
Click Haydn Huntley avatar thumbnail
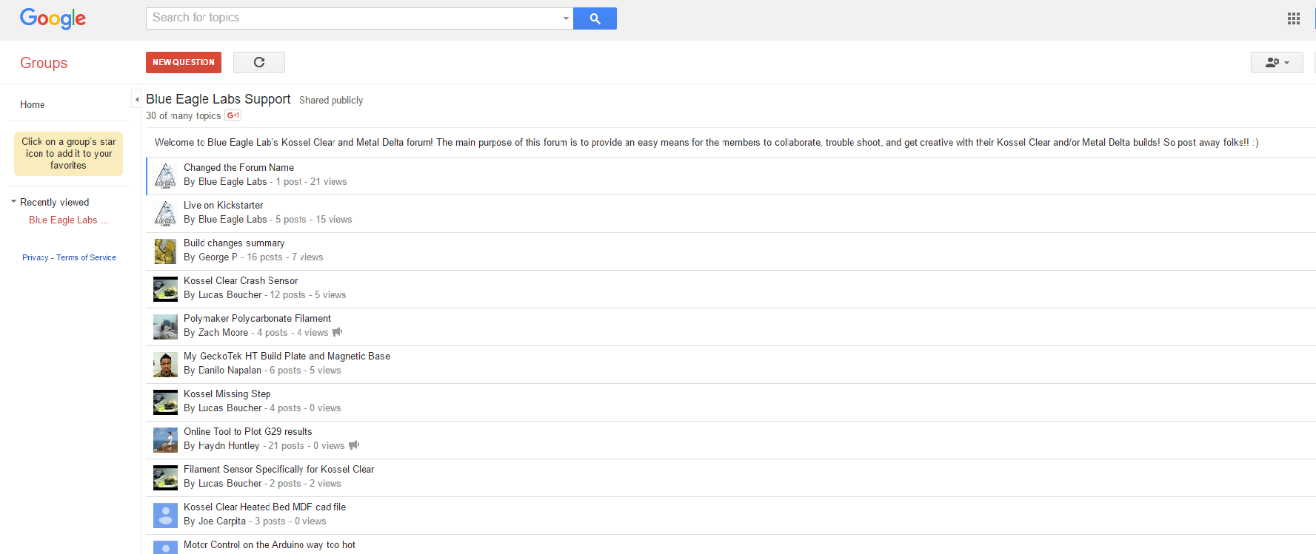(x=165, y=440)
